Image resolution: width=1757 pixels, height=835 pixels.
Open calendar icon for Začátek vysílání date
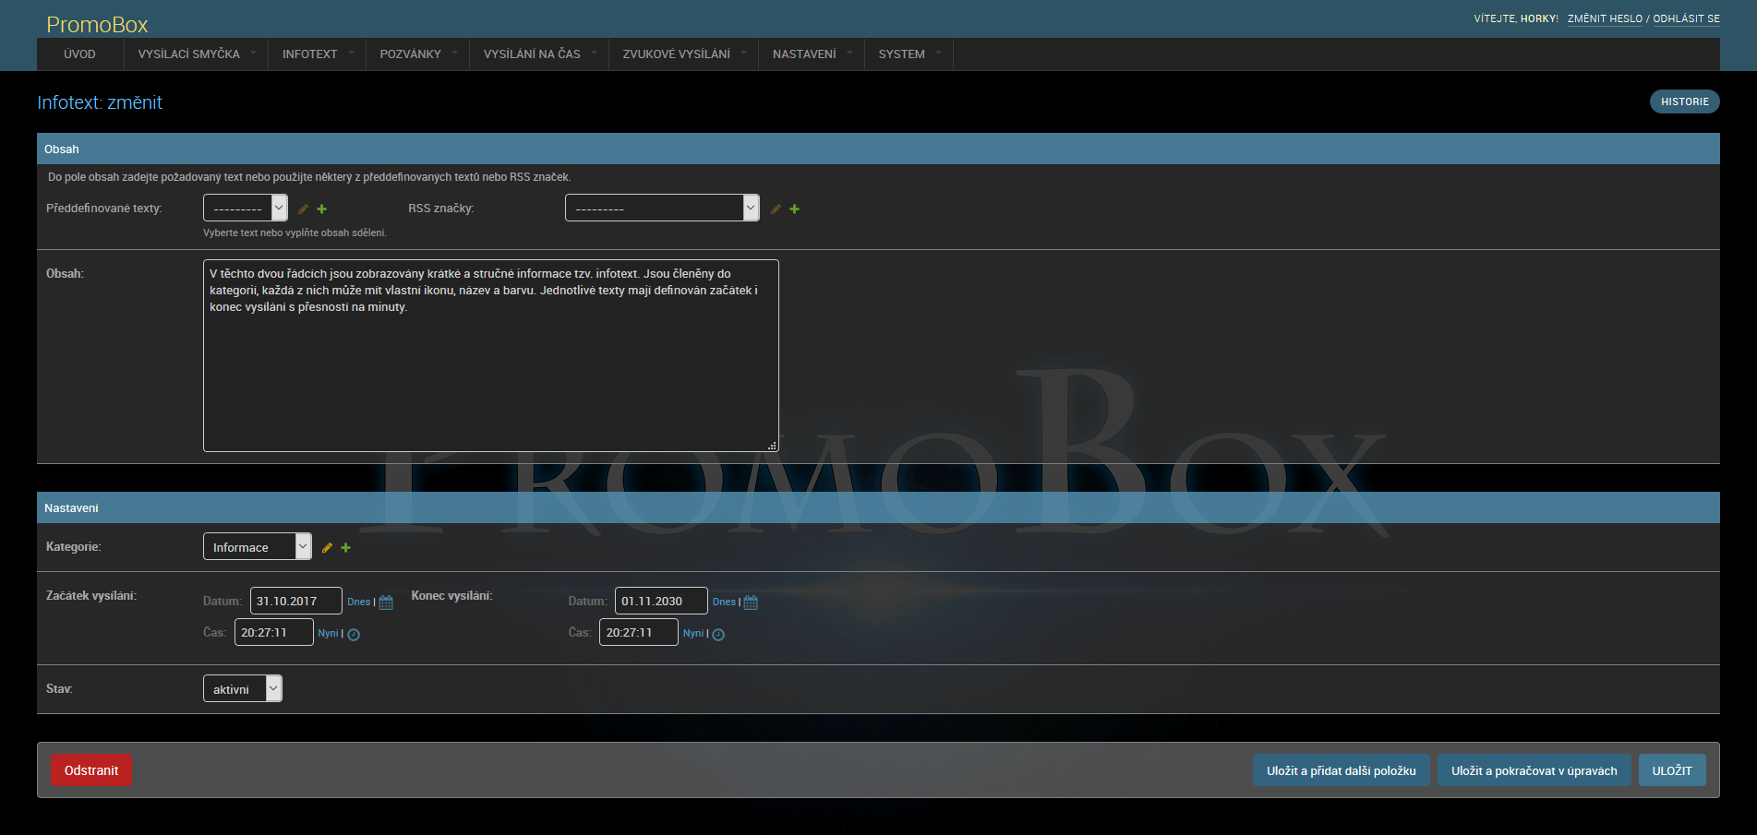pos(386,602)
